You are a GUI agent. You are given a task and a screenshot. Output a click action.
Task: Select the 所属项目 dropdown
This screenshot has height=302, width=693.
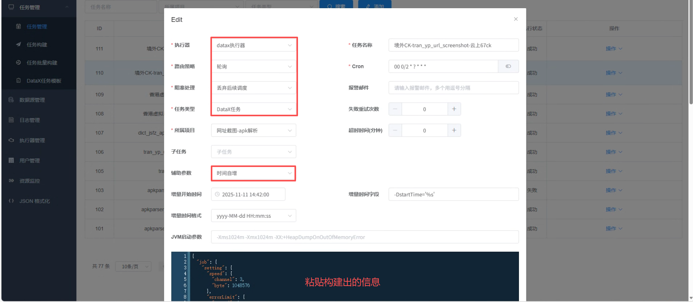[253, 130]
